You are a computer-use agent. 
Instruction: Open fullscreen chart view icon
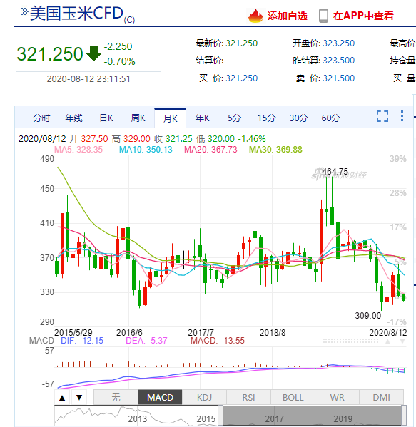pos(382,116)
